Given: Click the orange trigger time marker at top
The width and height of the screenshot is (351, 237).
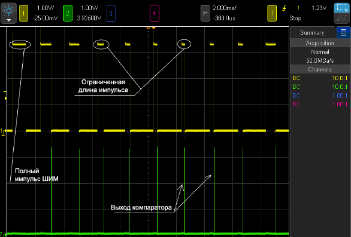Looking at the screenshot, I should (x=153, y=28).
